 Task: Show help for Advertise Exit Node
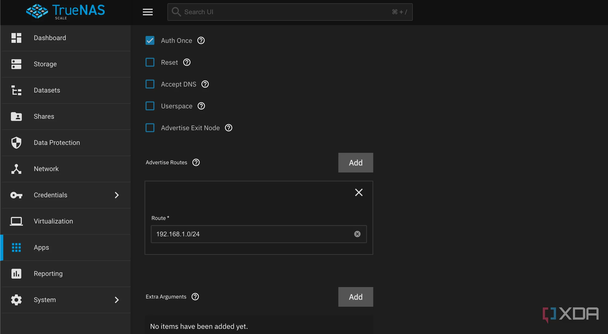pyautogui.click(x=228, y=128)
